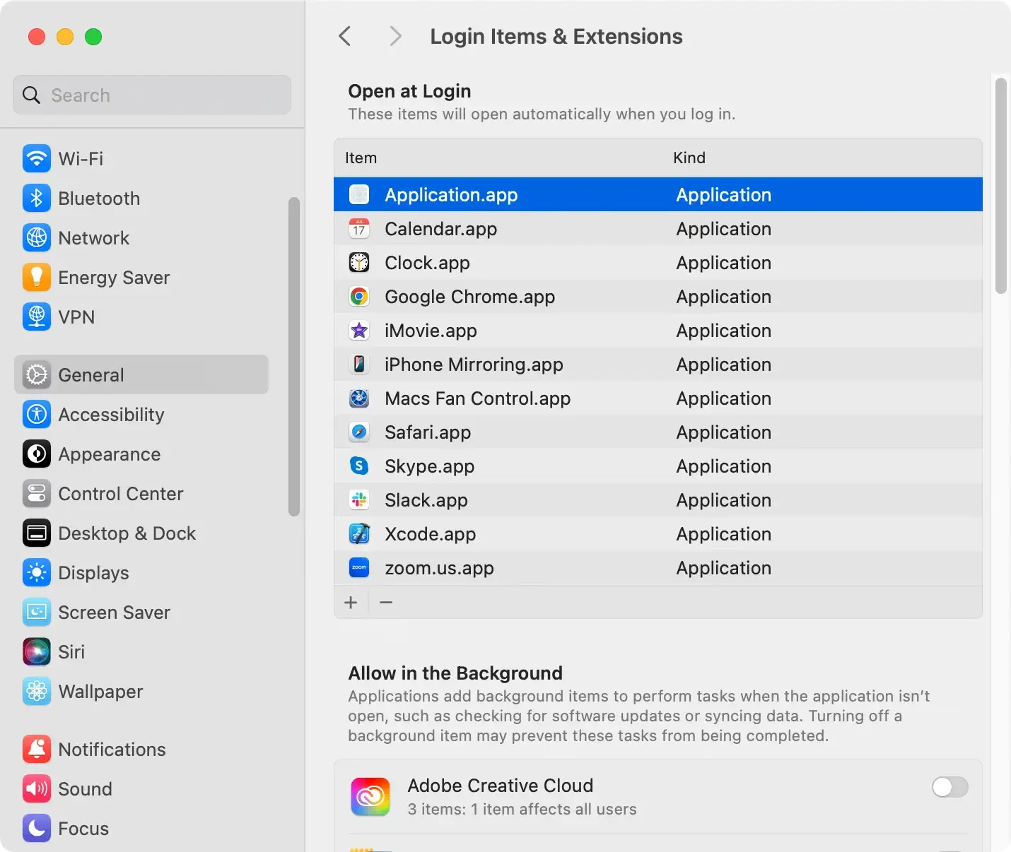The width and height of the screenshot is (1011, 852).
Task: Add a login item with plus button
Action: pyautogui.click(x=351, y=603)
